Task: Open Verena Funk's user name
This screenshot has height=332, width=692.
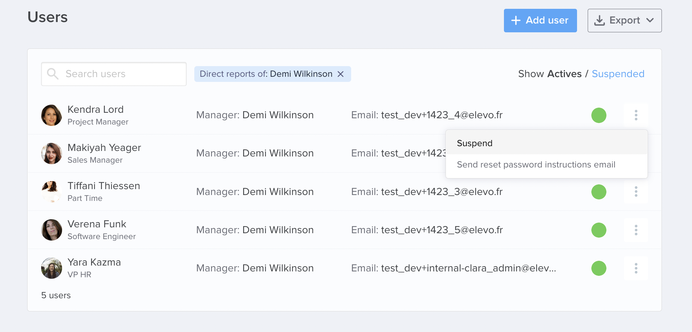Action: coord(97,224)
